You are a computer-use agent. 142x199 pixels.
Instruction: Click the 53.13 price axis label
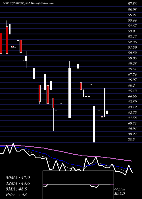132,37
